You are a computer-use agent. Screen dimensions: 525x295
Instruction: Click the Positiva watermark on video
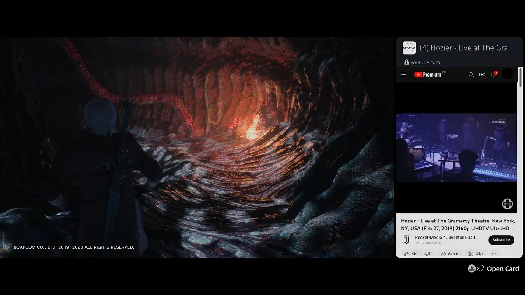(x=507, y=204)
